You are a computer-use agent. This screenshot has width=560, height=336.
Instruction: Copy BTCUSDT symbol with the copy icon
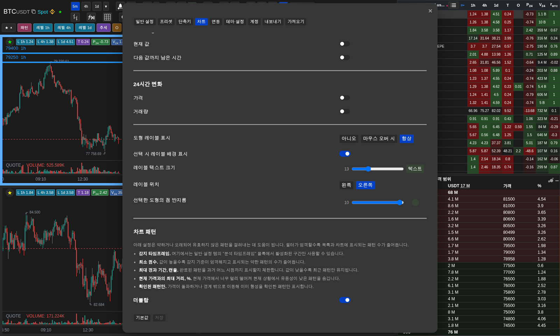[34, 12]
